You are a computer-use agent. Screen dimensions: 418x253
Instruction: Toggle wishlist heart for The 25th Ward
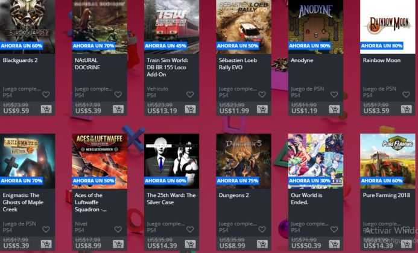tap(190, 230)
